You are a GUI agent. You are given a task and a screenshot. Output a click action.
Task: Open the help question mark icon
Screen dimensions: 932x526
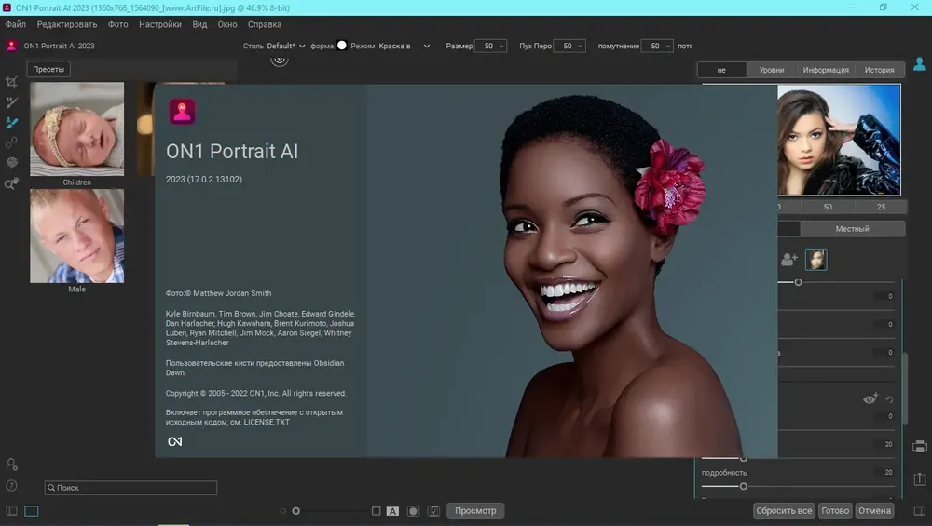pyautogui.click(x=12, y=485)
